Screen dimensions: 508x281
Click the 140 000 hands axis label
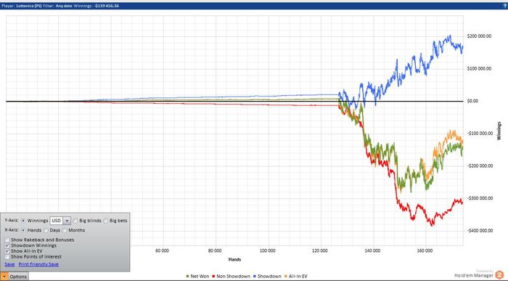tap(372, 251)
